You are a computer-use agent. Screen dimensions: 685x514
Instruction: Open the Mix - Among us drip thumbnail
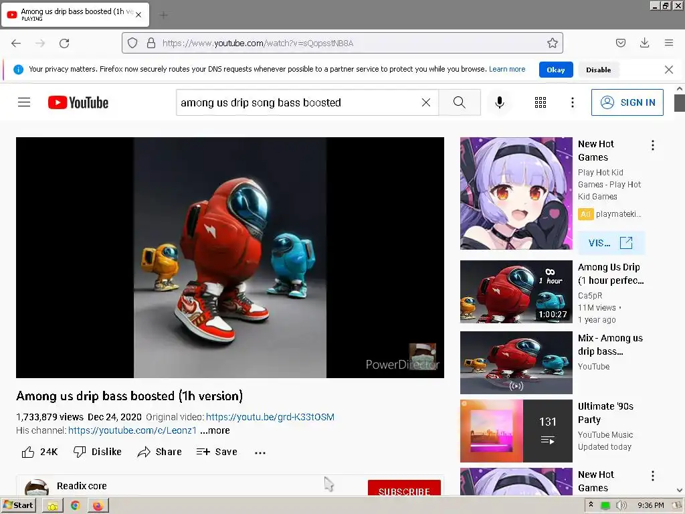[x=516, y=362]
